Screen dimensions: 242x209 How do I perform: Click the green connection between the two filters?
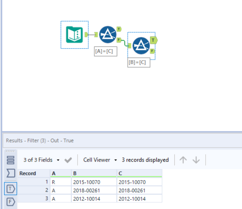point(124,43)
